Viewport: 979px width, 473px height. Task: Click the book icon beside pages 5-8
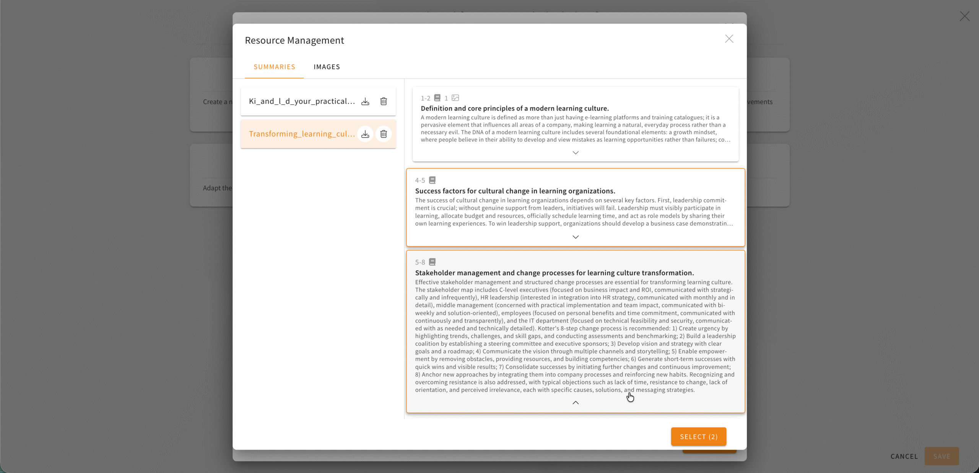pos(432,262)
